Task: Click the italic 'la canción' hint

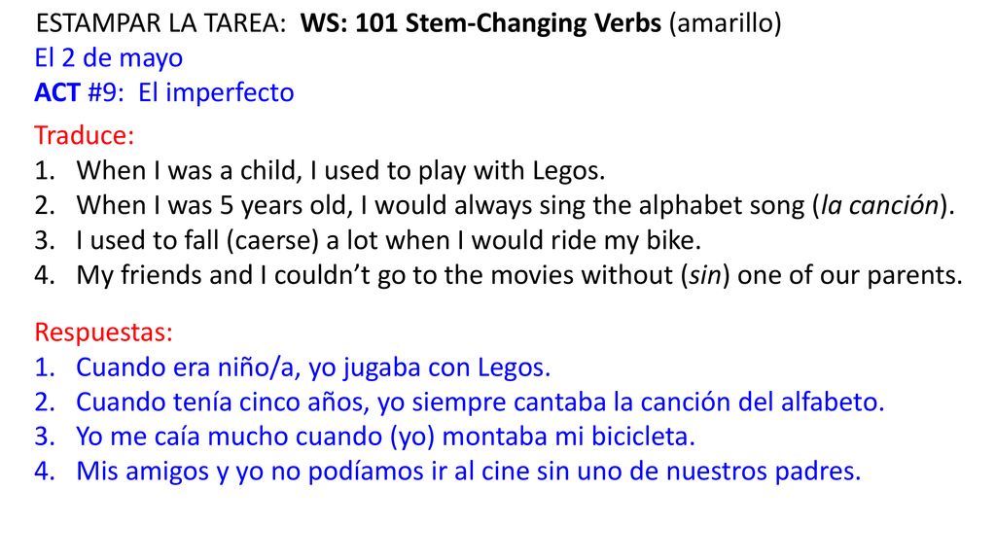Action: pyautogui.click(x=880, y=206)
